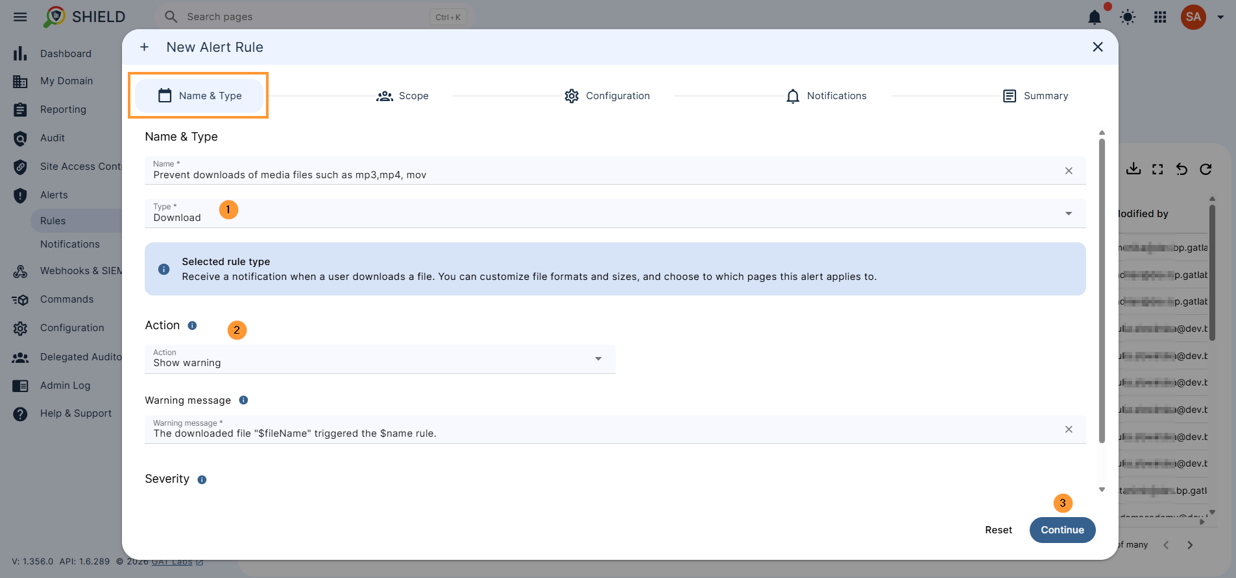Expand the account dropdown arrow next to the avatar
Viewport: 1236px width, 578px height.
click(1220, 17)
